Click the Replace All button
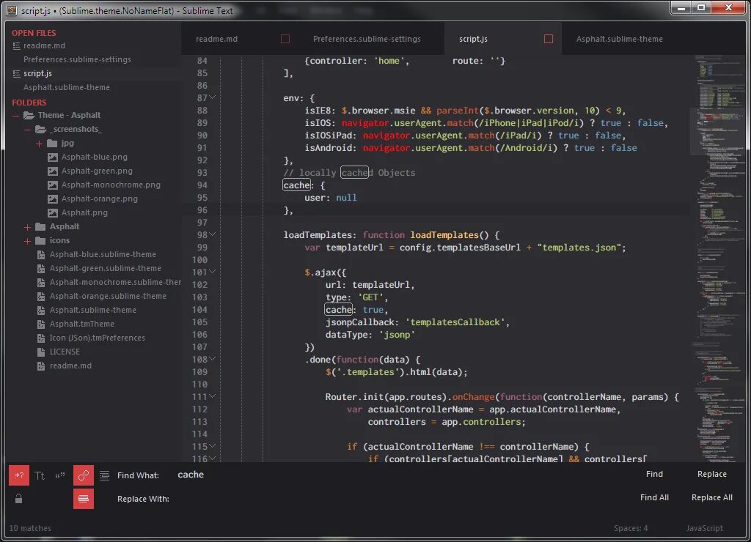751x542 pixels. [711, 497]
